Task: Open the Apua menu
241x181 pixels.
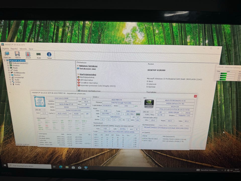Action: click(31, 49)
